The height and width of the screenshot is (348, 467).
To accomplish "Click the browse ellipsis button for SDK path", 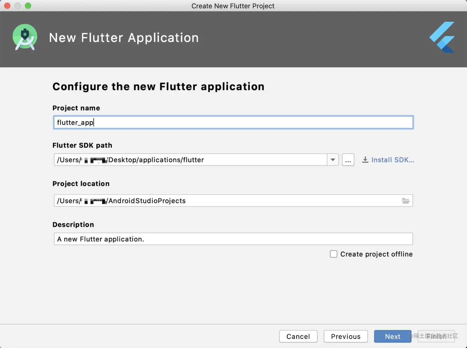I will [x=348, y=160].
